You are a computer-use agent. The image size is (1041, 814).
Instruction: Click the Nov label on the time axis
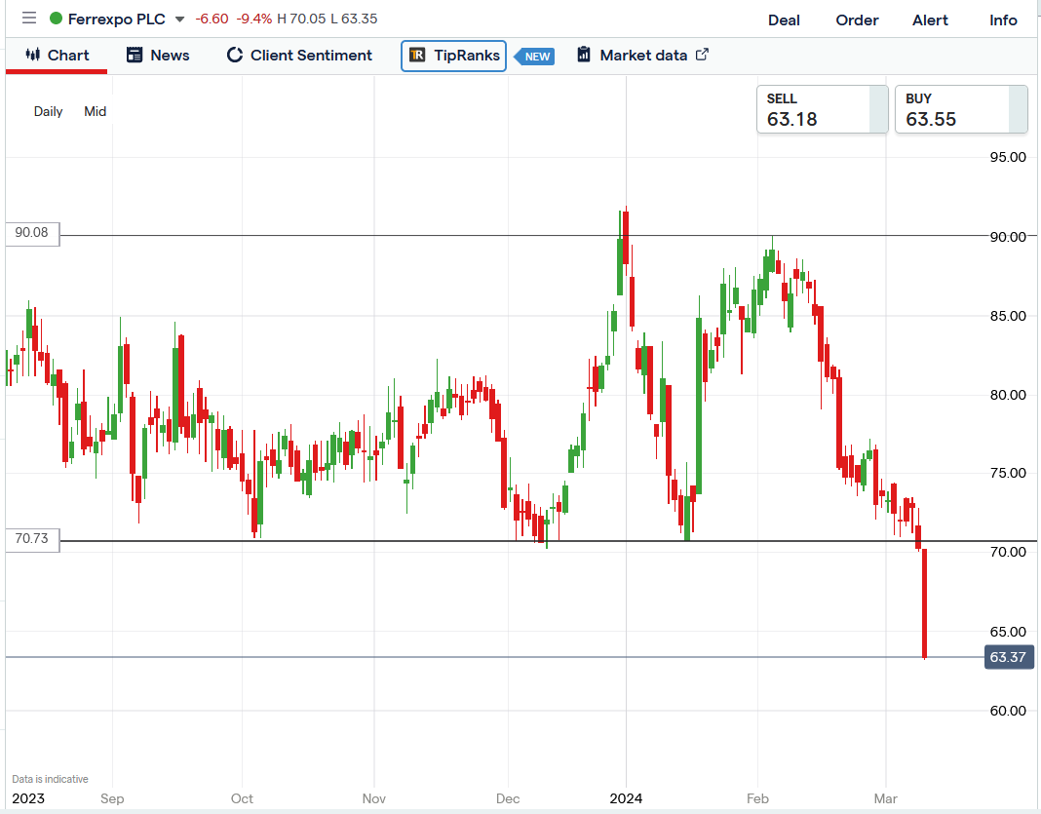tap(374, 798)
